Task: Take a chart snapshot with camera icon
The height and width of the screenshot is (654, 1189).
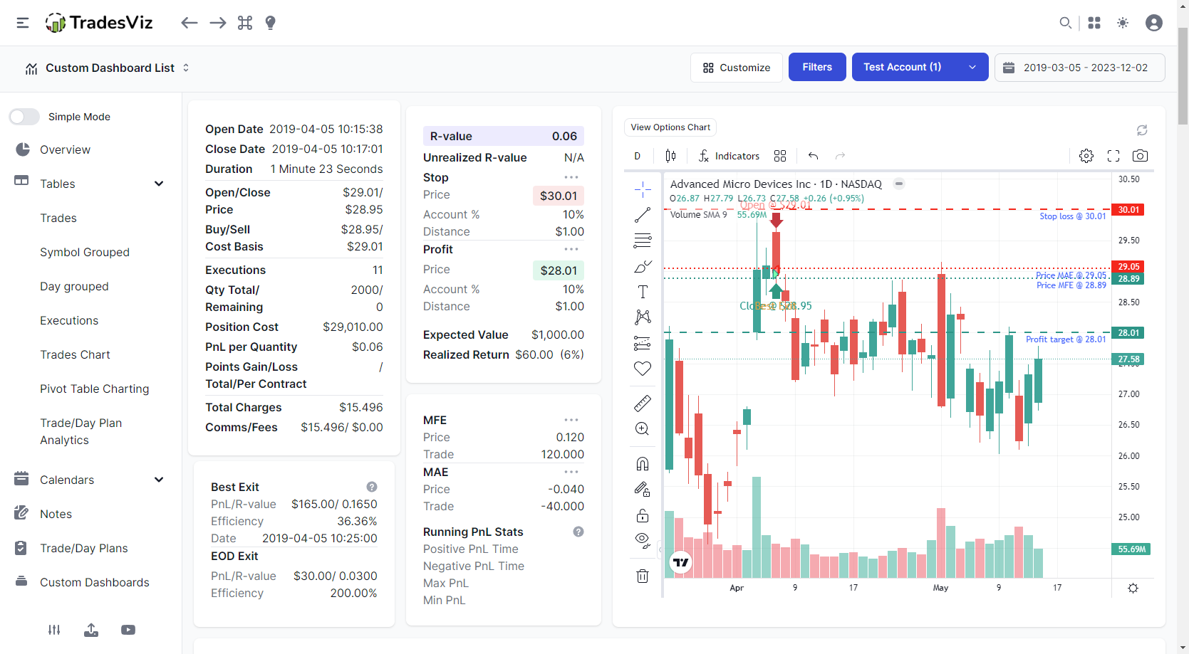Action: (1140, 156)
